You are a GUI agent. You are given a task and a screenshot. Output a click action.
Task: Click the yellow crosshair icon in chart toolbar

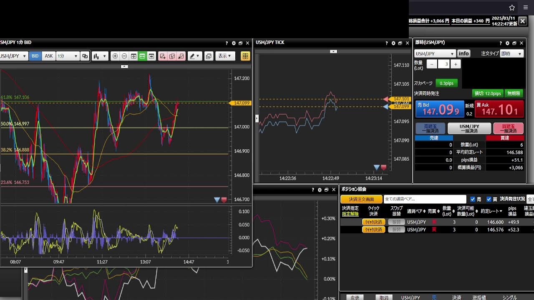tap(245, 56)
